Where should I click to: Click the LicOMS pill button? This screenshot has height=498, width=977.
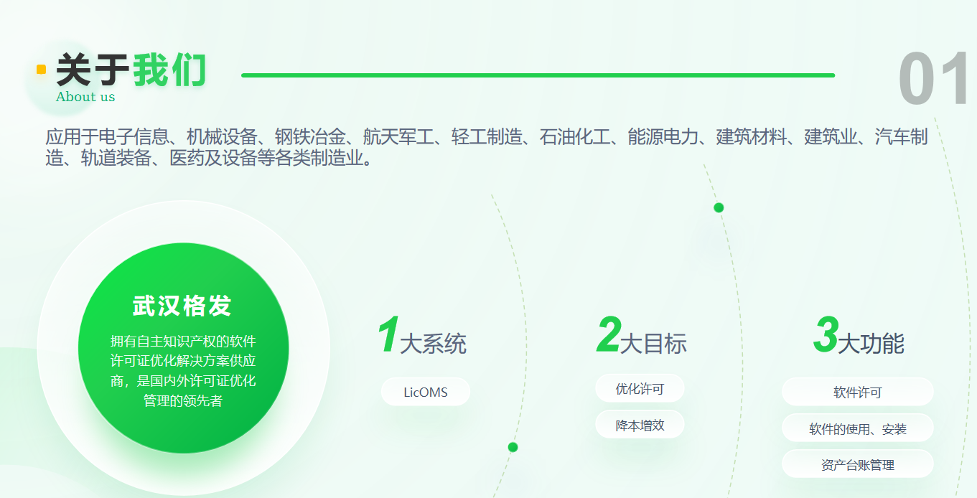[426, 392]
